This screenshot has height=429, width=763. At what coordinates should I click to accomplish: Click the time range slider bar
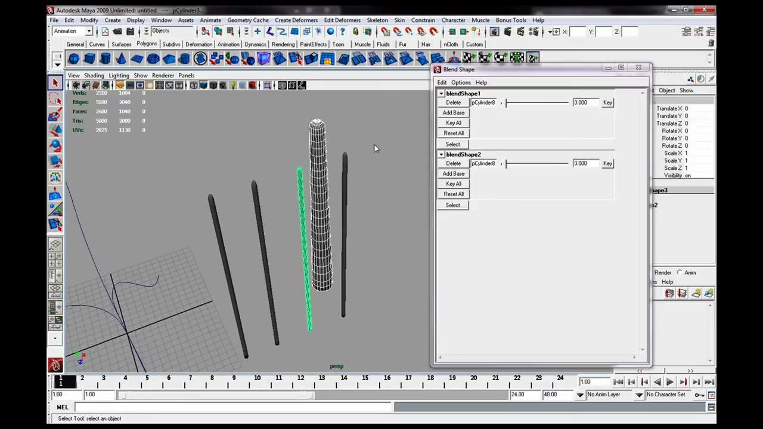click(216, 395)
